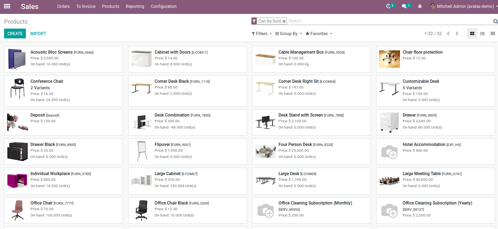Click the debug bug icon
Viewport: 498px width, 229px height.
click(x=420, y=6)
